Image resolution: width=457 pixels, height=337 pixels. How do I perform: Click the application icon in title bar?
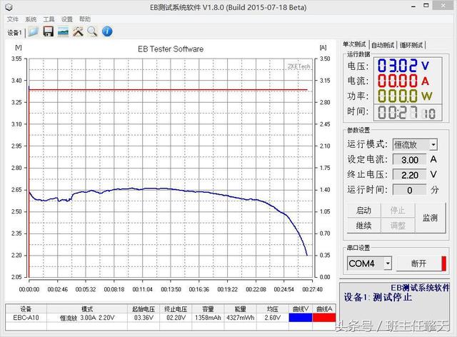9,6
